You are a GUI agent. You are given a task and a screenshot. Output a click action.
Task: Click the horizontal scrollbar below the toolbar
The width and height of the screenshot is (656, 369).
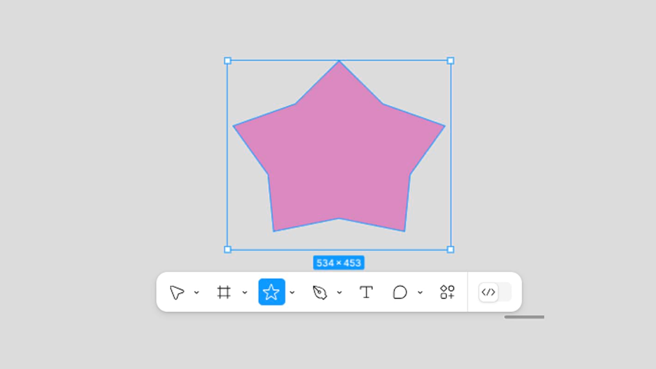[x=524, y=317]
